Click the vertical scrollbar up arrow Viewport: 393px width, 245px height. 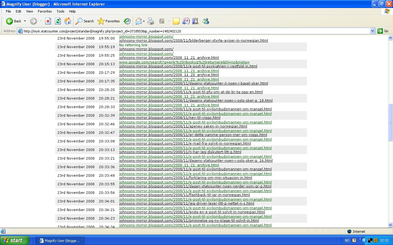[x=390, y=38]
